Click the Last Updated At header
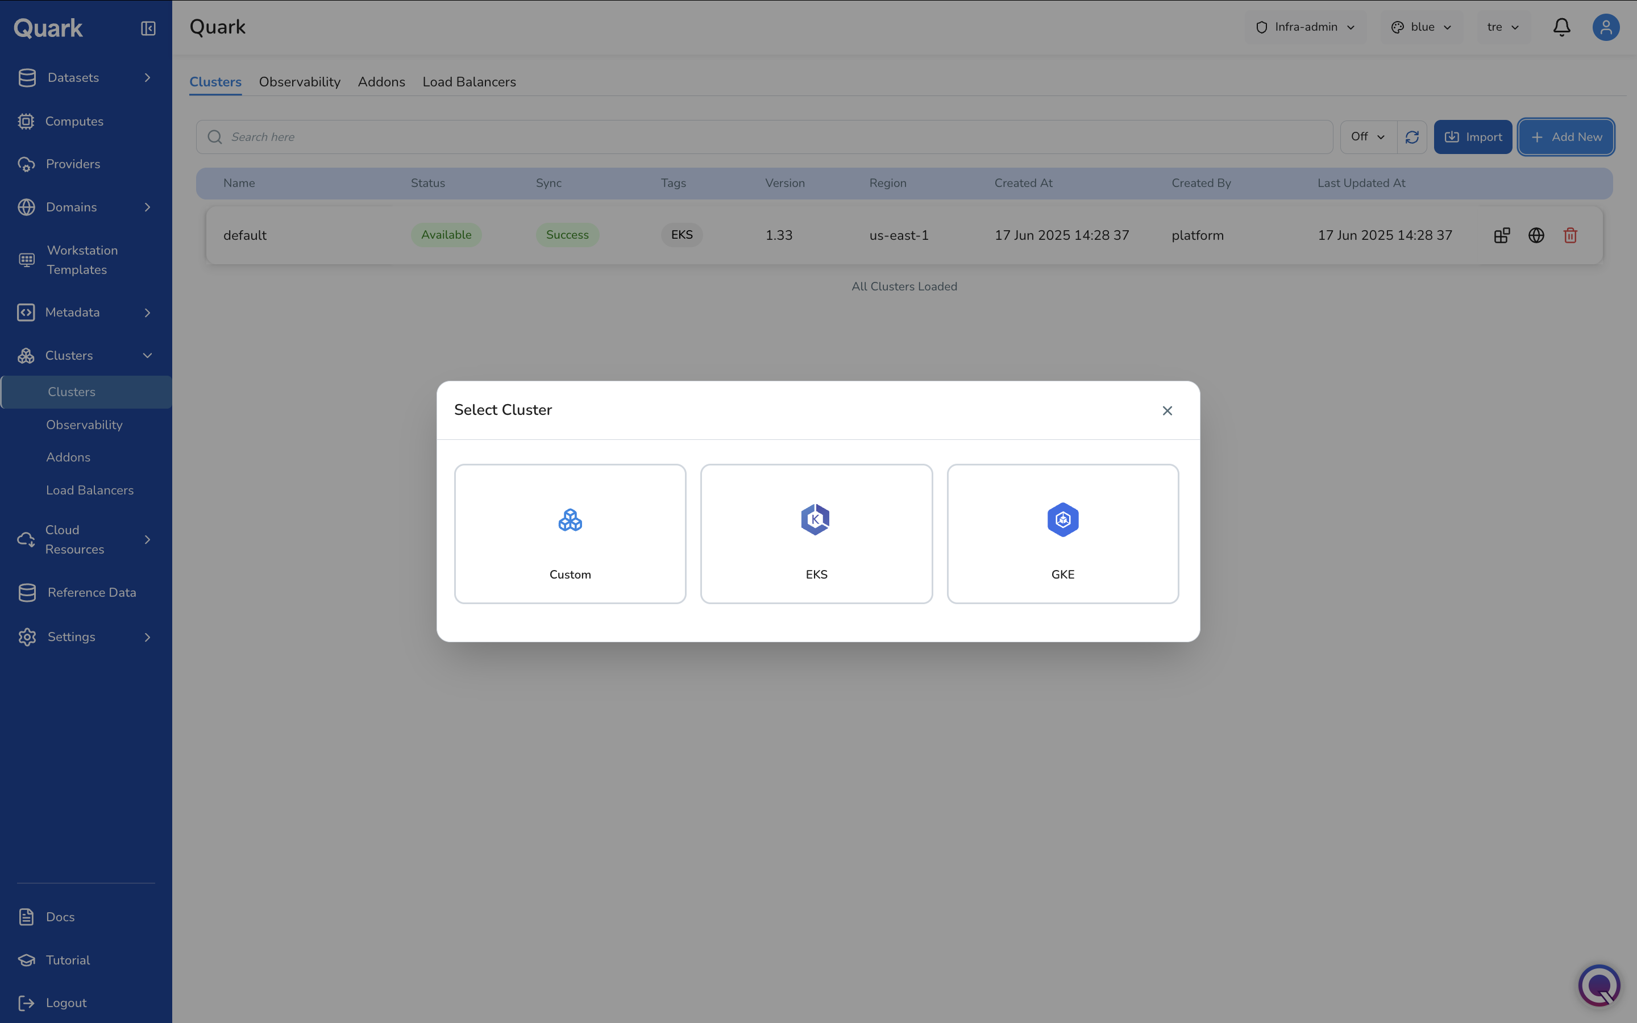The image size is (1637, 1023). pos(1361,184)
